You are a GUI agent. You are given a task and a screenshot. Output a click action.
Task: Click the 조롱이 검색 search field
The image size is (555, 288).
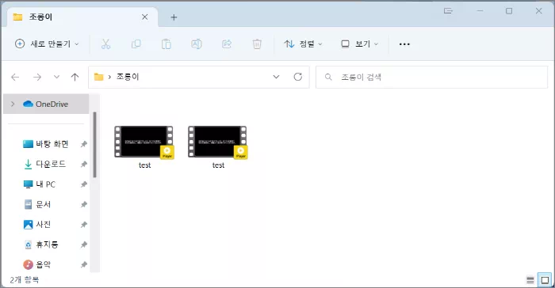click(431, 77)
